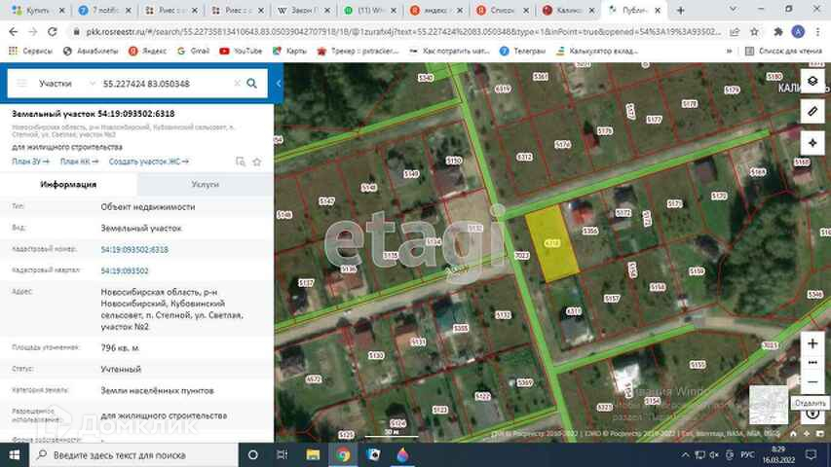
Task: Click the Chrome icon on the taskbar
Action: click(344, 454)
